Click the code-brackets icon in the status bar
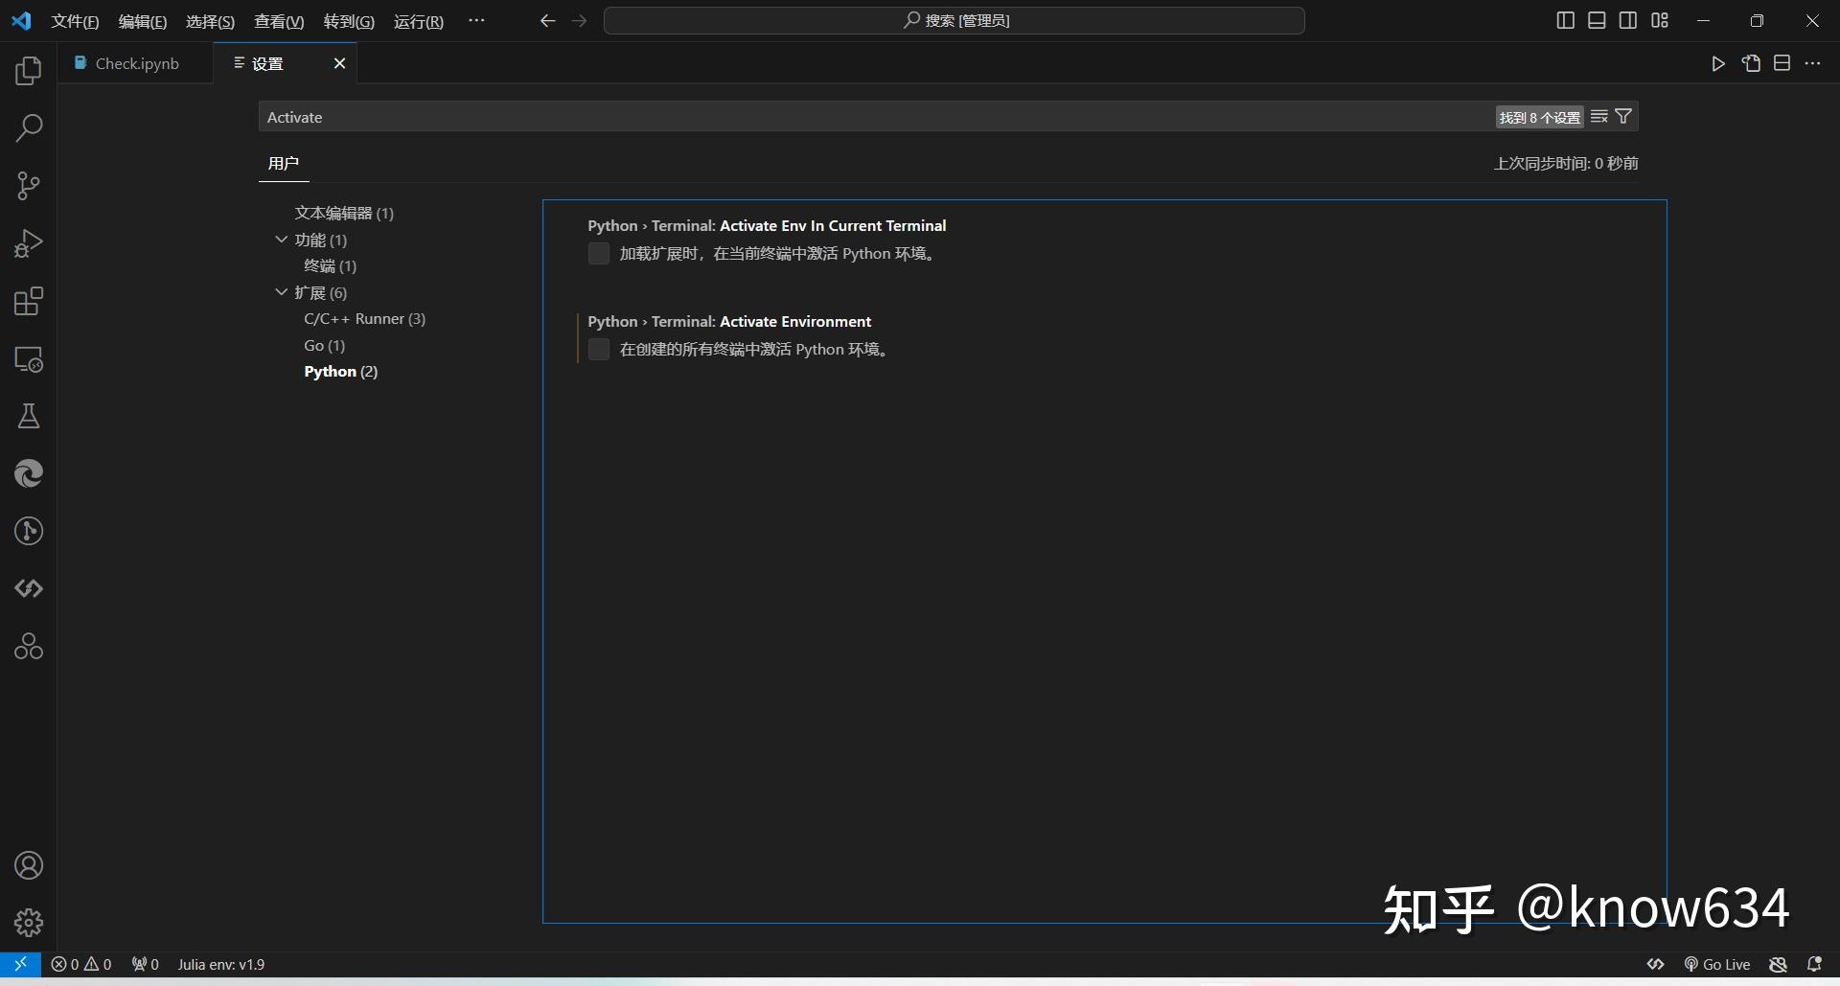Viewport: 1840px width, 986px height. (1655, 964)
